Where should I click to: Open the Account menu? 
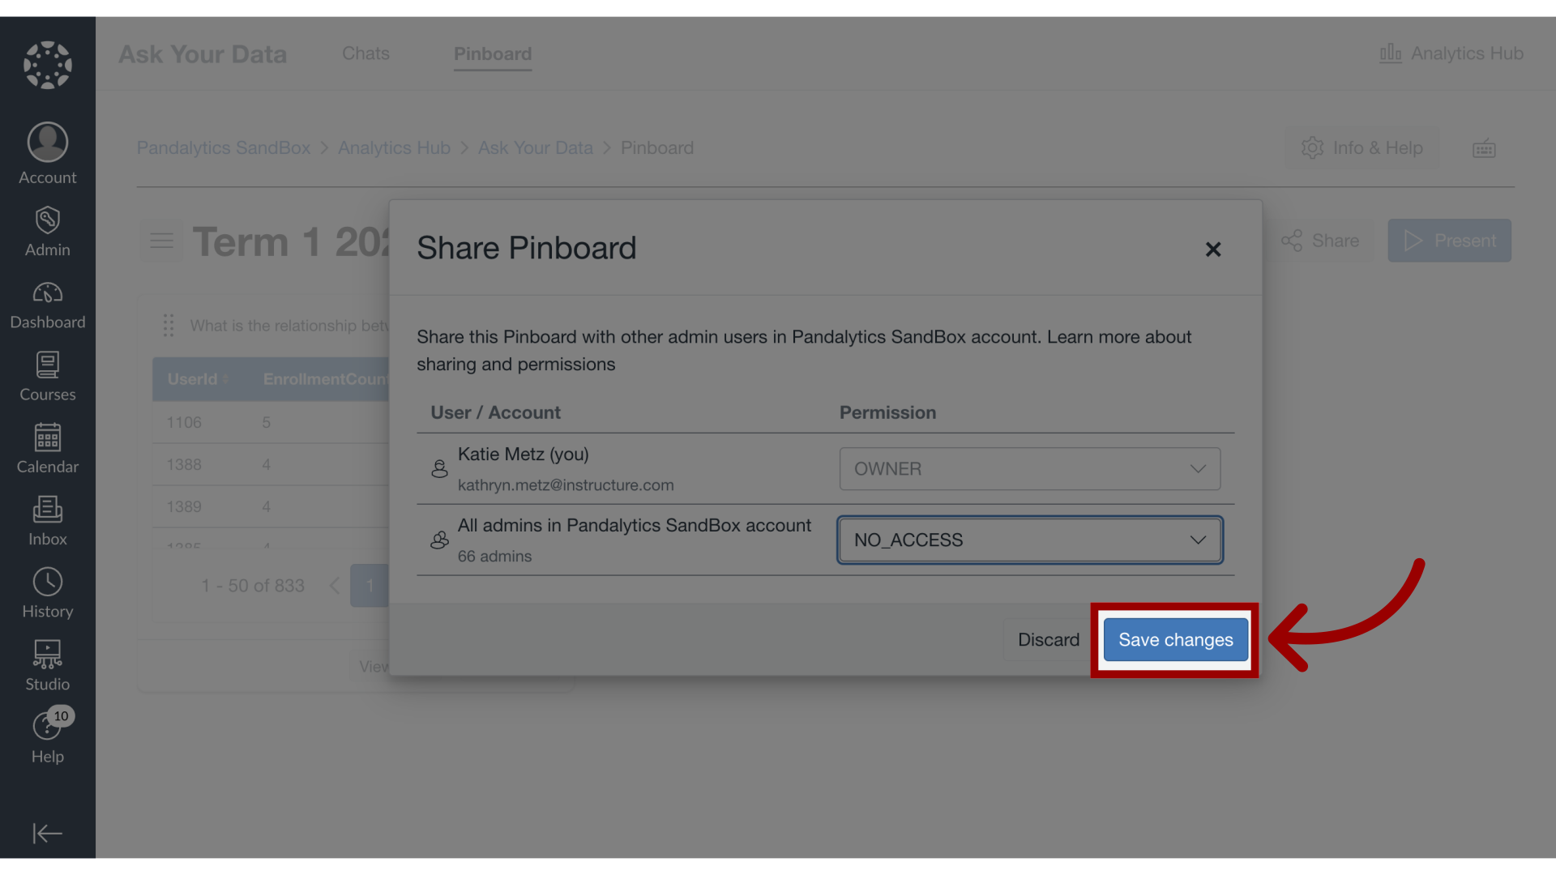48,154
